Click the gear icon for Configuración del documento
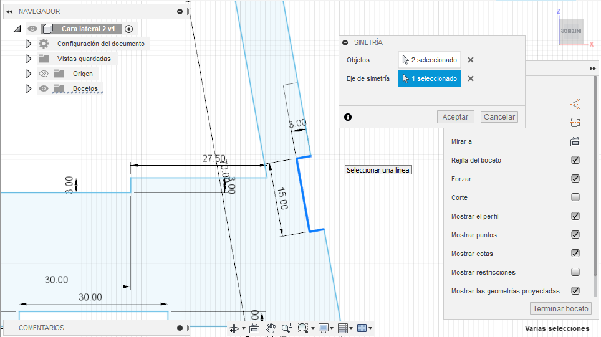 click(x=44, y=44)
